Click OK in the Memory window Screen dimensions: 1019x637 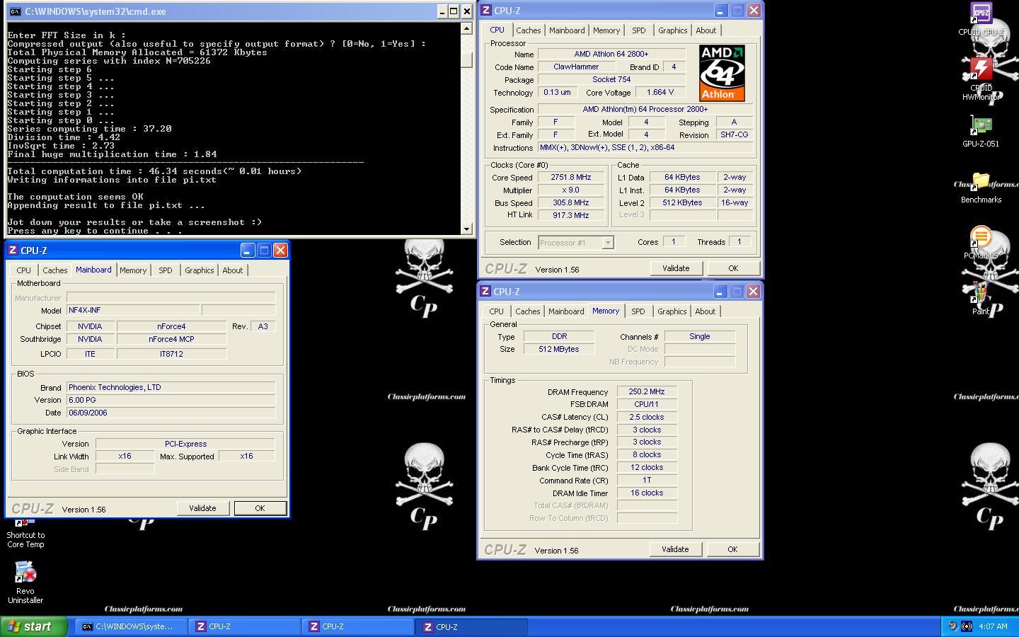pos(732,549)
